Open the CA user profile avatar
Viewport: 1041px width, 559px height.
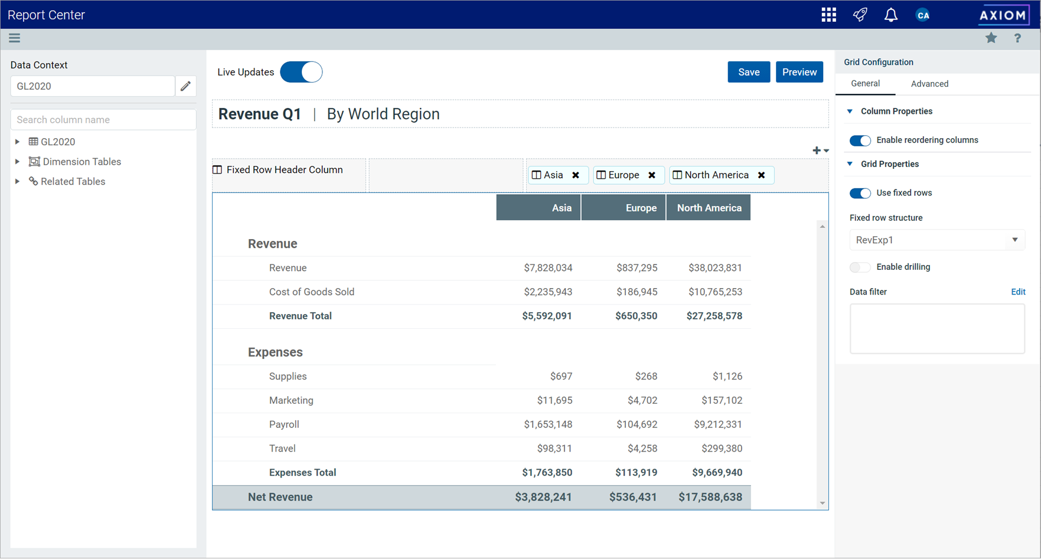(x=923, y=15)
